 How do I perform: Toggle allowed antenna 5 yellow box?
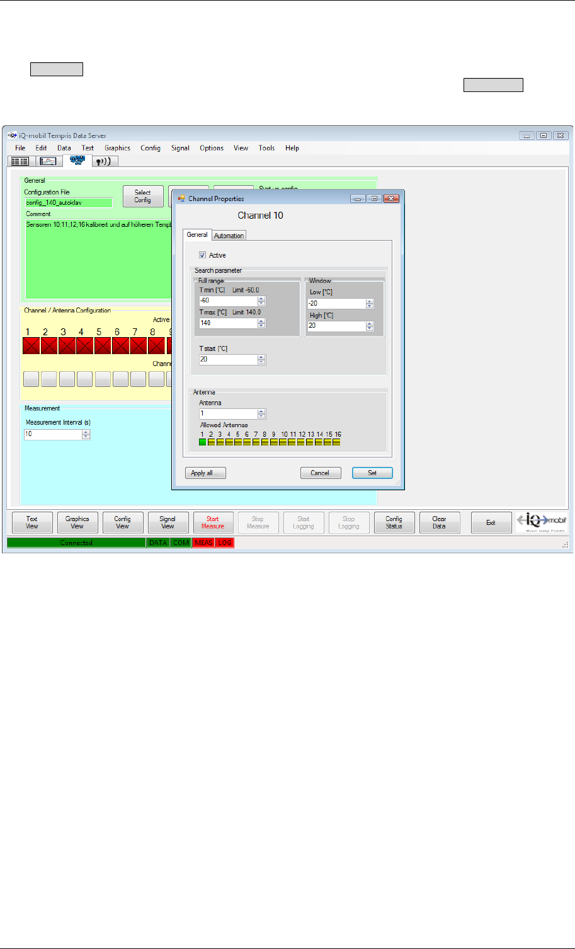(239, 442)
